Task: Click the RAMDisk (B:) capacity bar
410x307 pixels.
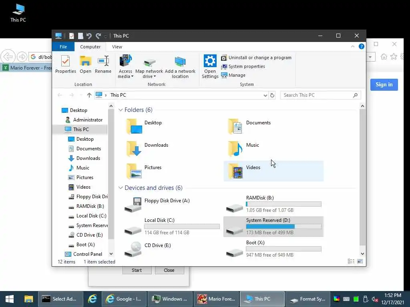Action: click(x=284, y=204)
